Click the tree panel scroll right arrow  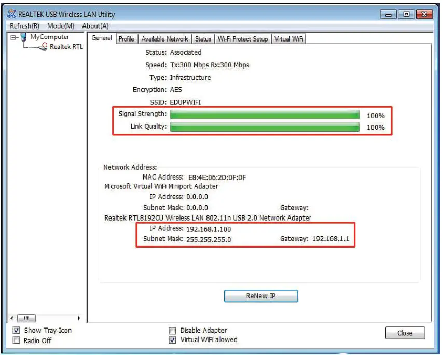79,318
